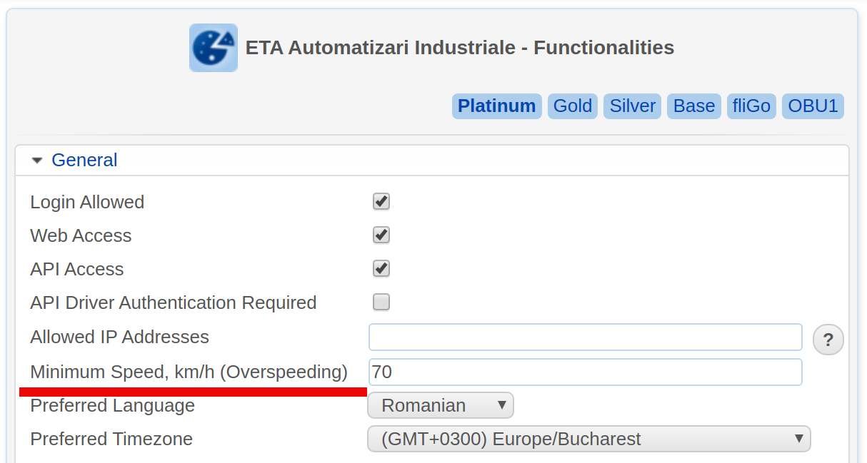867x463 pixels.
Task: Click the ETA Automatizari application logo
Action: 213,48
